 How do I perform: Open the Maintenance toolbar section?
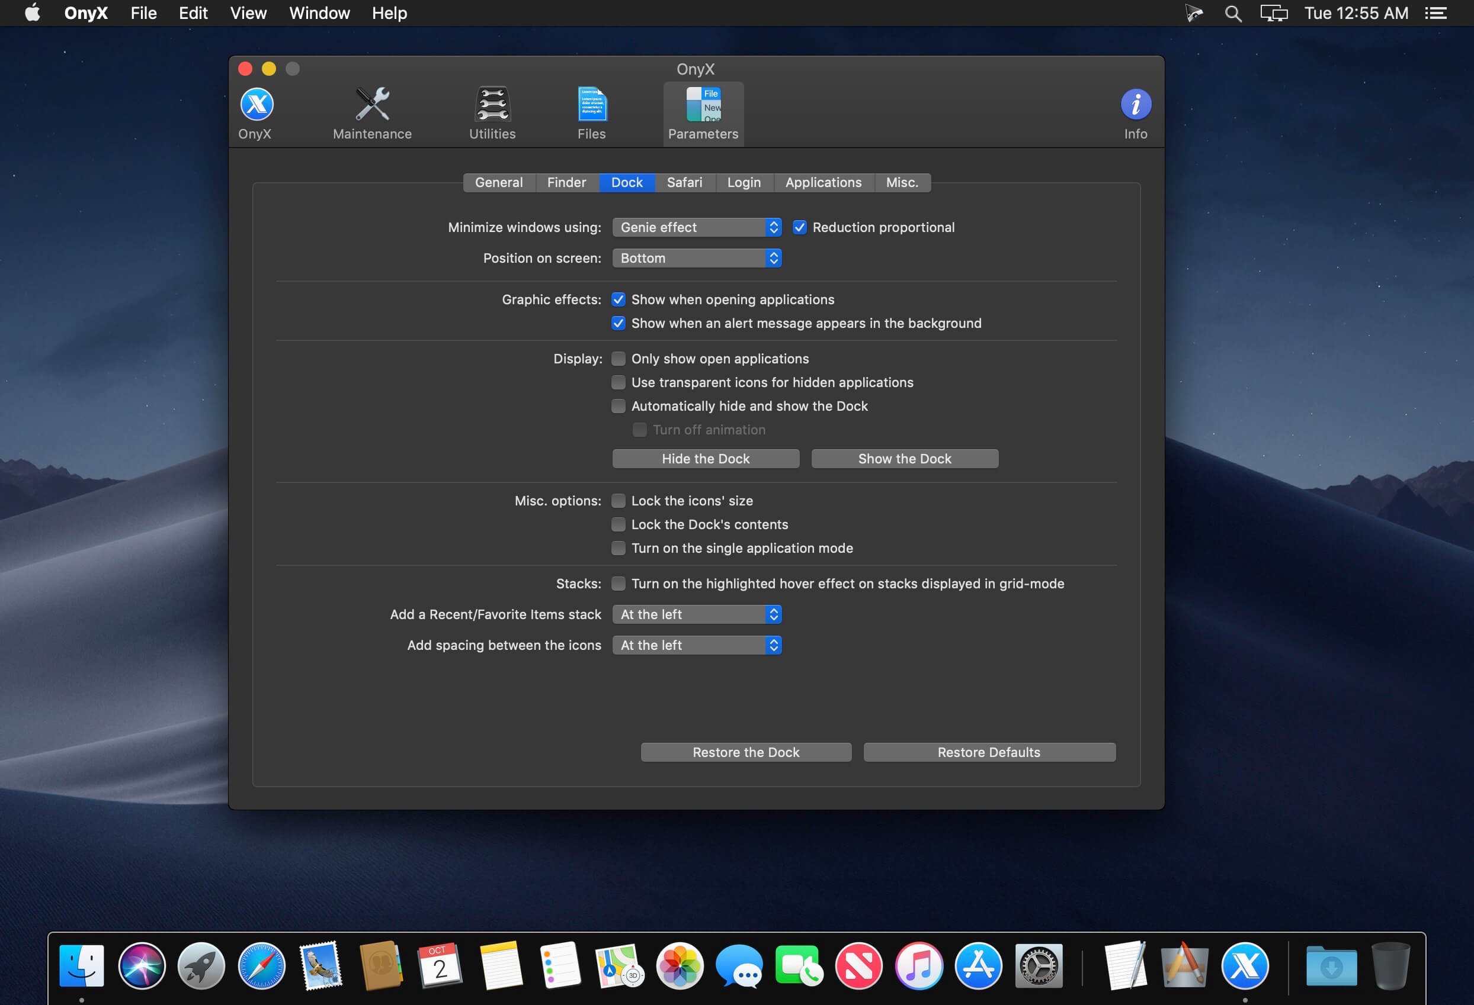[372, 113]
